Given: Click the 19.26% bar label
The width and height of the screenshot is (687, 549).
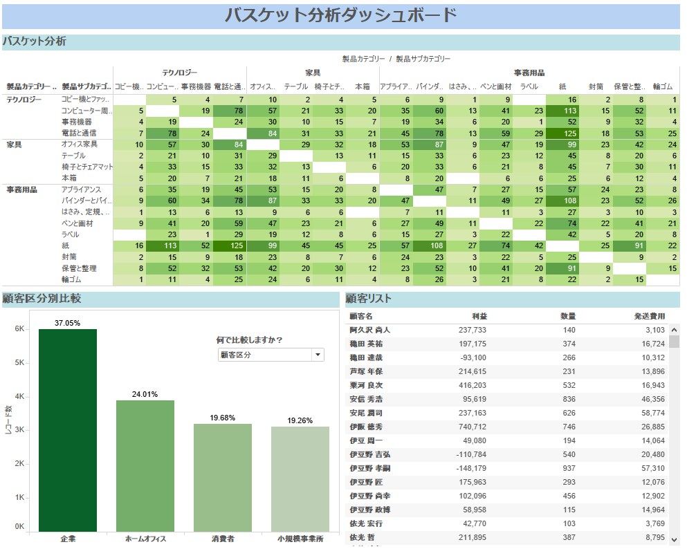Looking at the screenshot, I should click(300, 420).
